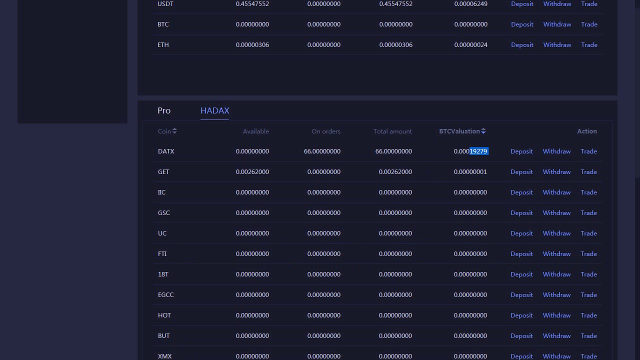Trade GSC
Image resolution: width=640 pixels, height=360 pixels.
coord(588,212)
